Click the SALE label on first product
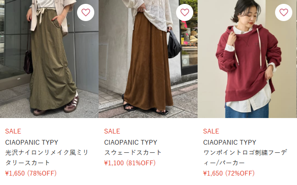 point(13,131)
